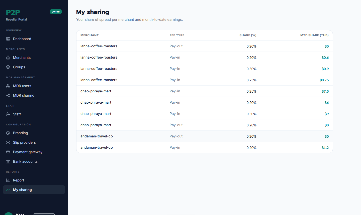Click the Slip providers scan icon
Viewport: 361px width, 215px height.
click(x=8, y=142)
